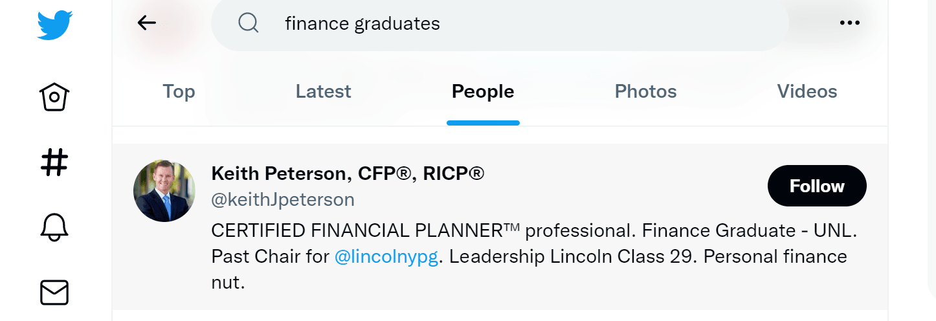Screen dimensions: 936x321
Task: Click Keith Peterson's profile photo
Action: click(x=164, y=191)
